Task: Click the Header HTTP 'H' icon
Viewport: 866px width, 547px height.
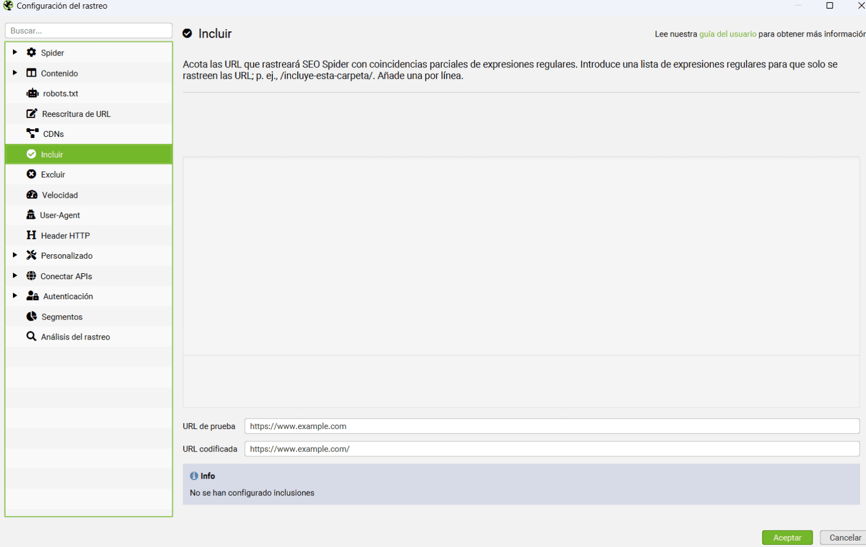Action: (31, 235)
